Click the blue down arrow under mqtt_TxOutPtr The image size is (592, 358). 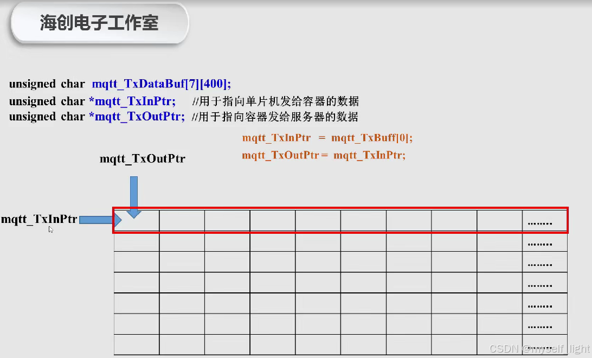click(134, 197)
